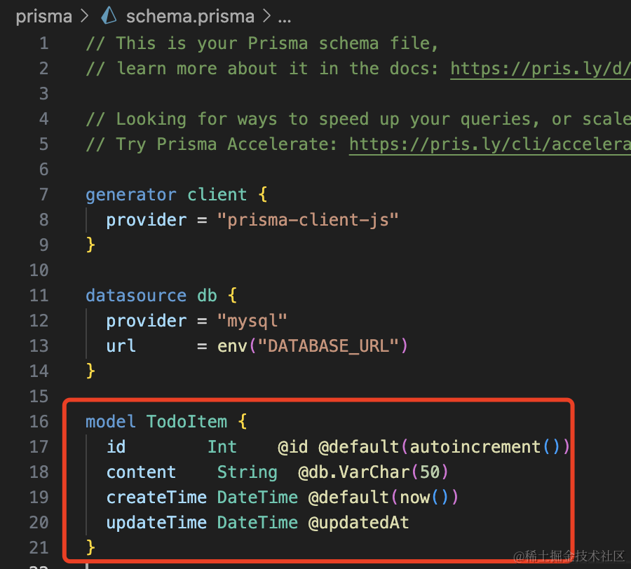Click the "mysql" provider value
The width and height of the screenshot is (631, 569).
(252, 320)
